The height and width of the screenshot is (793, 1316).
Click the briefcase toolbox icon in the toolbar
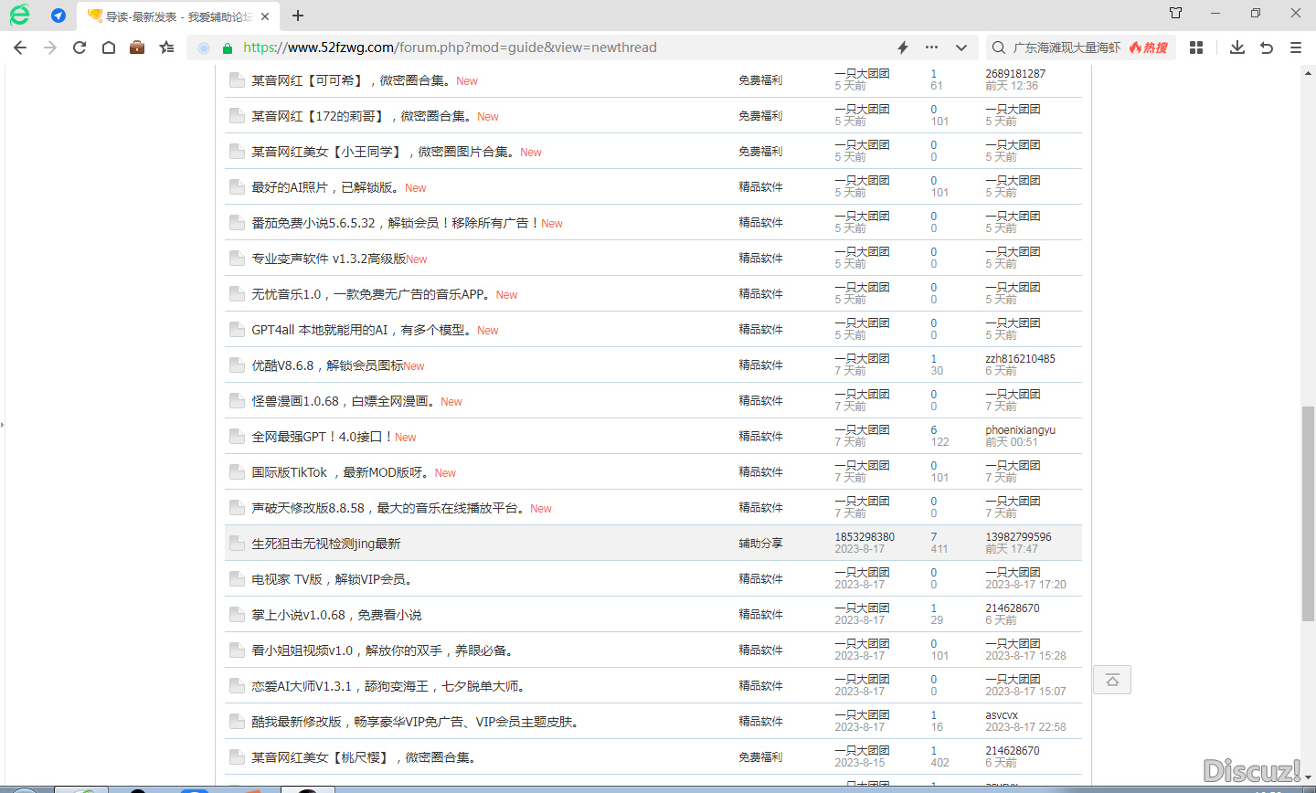click(x=137, y=48)
